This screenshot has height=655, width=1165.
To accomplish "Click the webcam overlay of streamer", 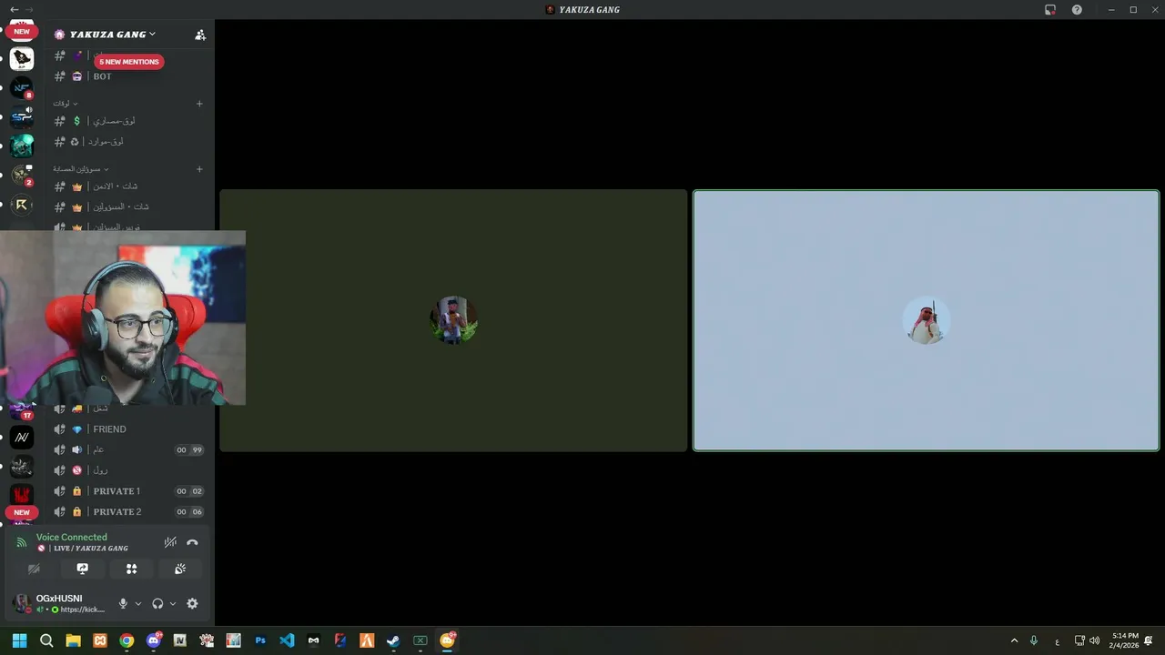I will point(123,317).
